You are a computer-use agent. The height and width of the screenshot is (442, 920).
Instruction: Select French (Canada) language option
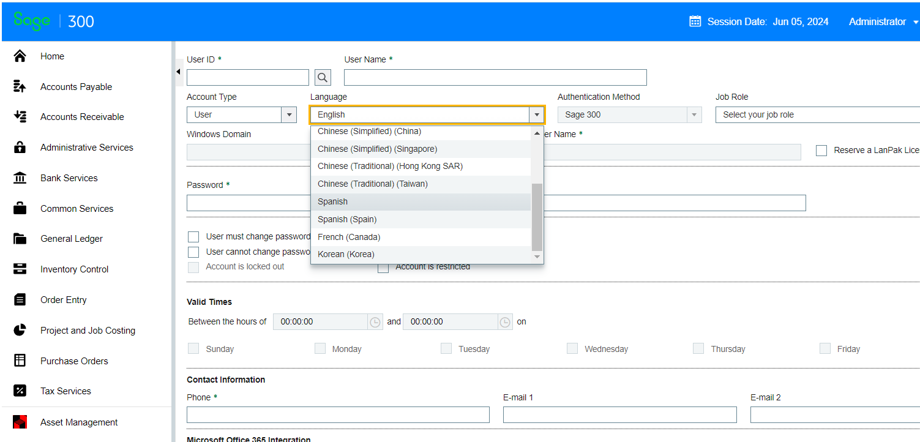click(x=421, y=238)
